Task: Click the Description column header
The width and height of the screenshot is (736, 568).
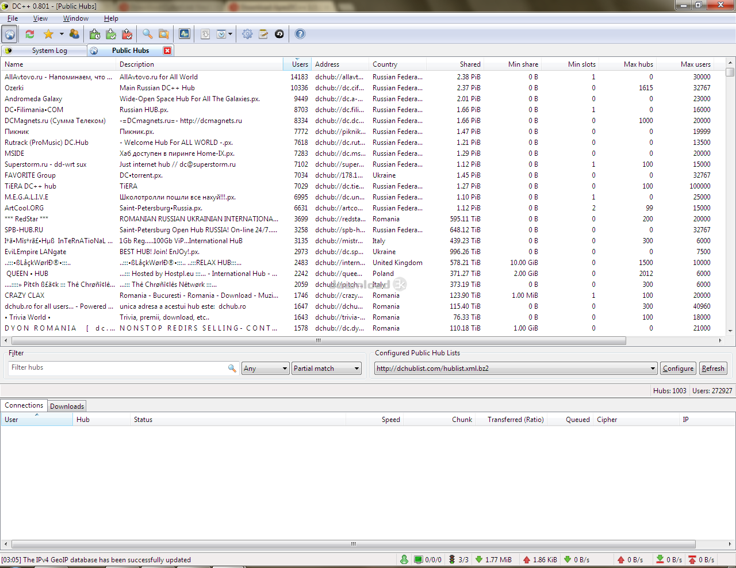Action: [200, 64]
